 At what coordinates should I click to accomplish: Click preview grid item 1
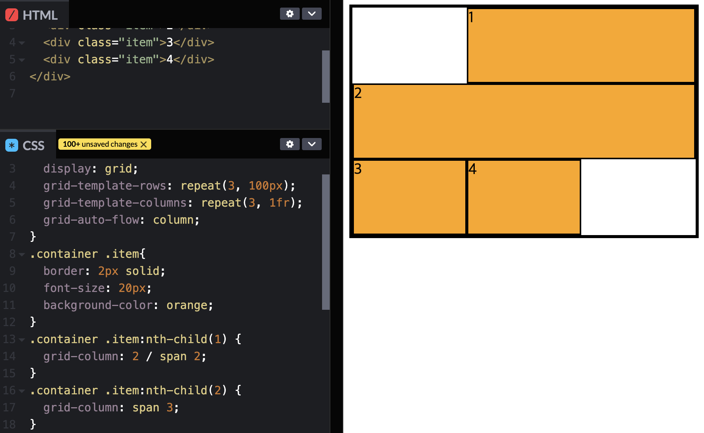point(581,45)
